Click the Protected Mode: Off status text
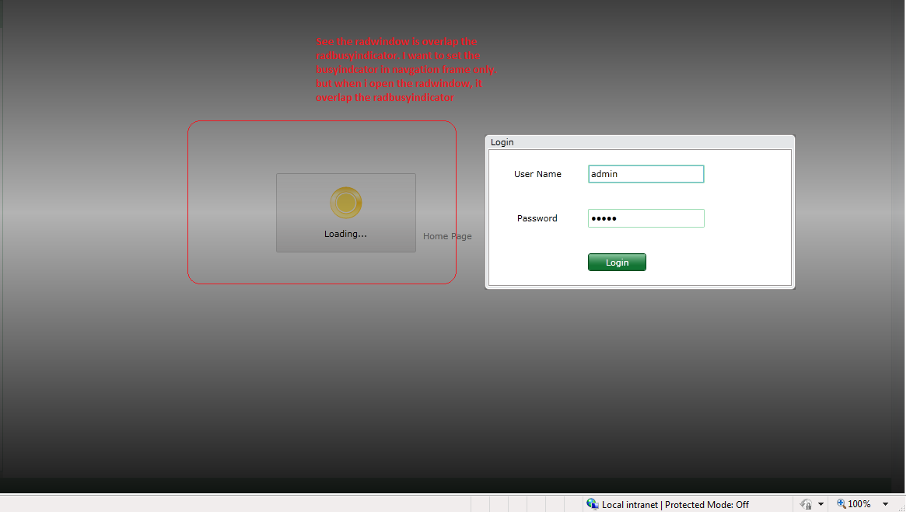The width and height of the screenshot is (917, 515). pyautogui.click(x=706, y=504)
